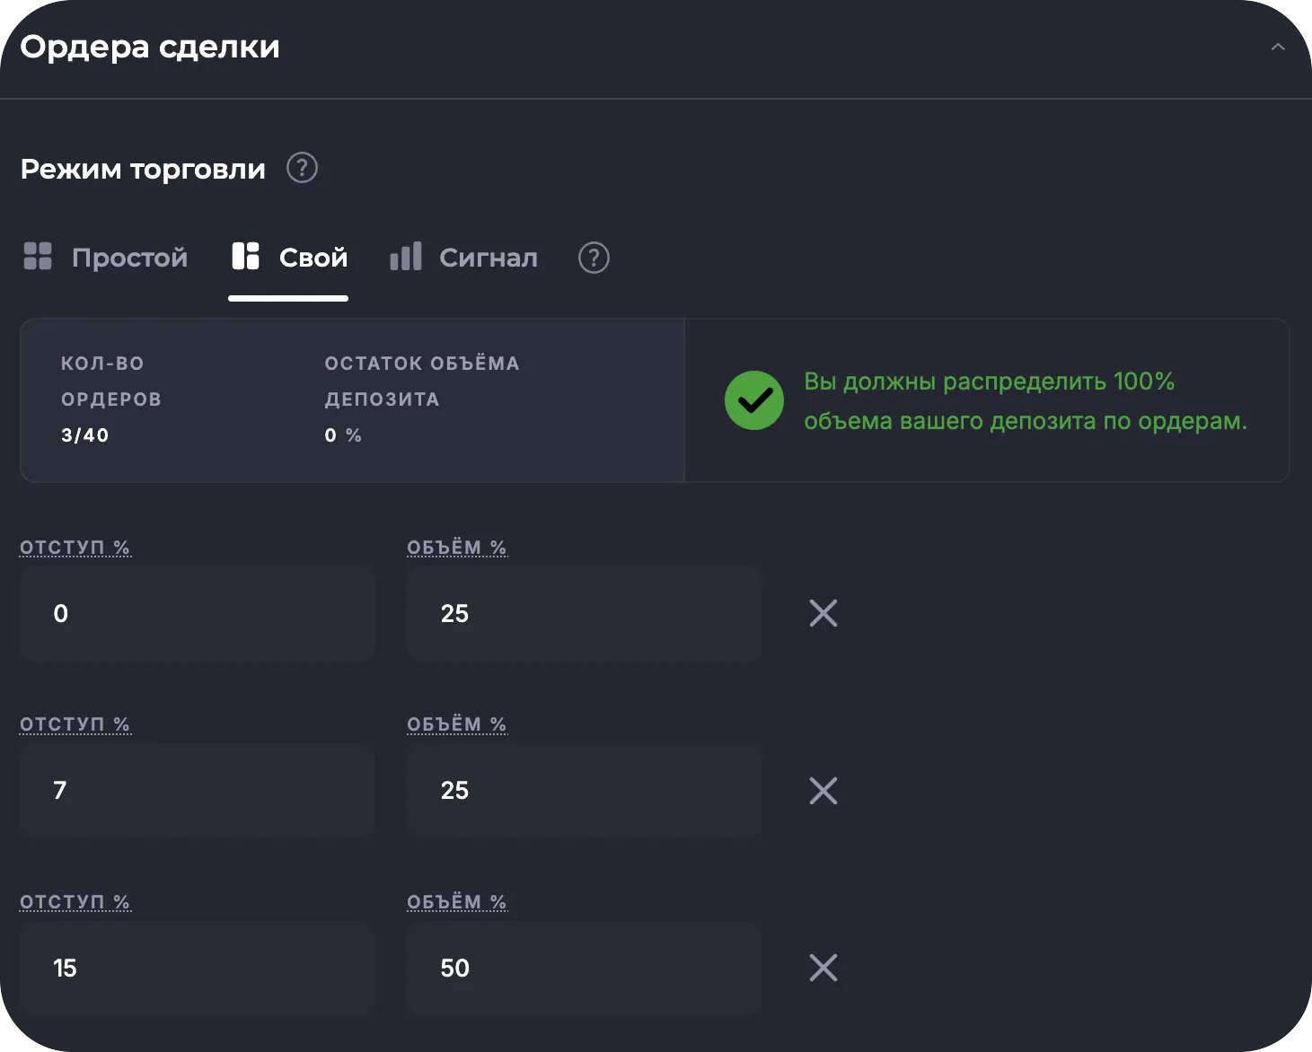Select the Свой trading mode tab
Viewport: 1312px width, 1052px height.
(x=313, y=258)
